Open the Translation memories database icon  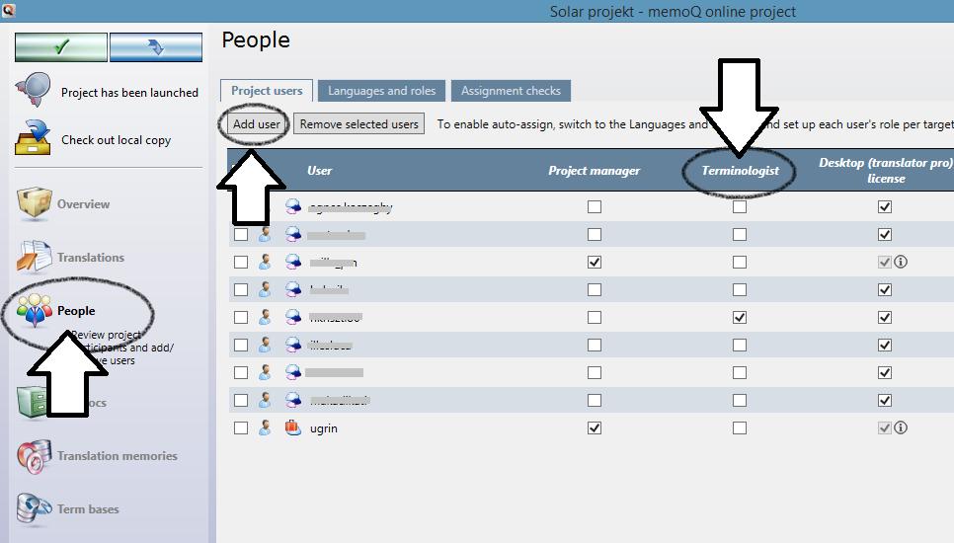coord(34,455)
